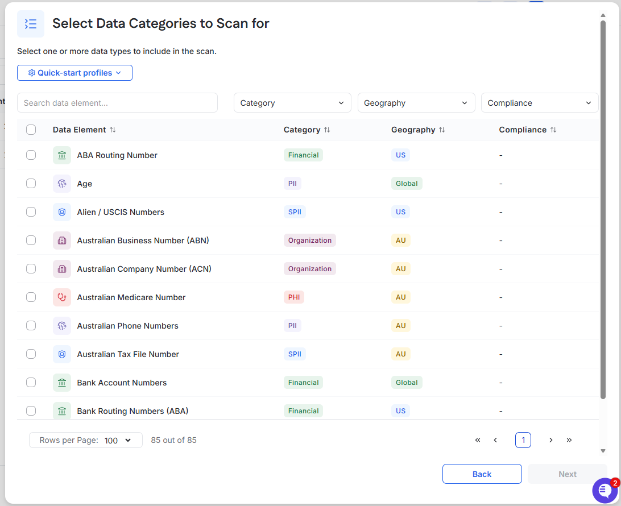Check Australian Medicare Number row
This screenshot has width=621, height=506.
coord(31,297)
